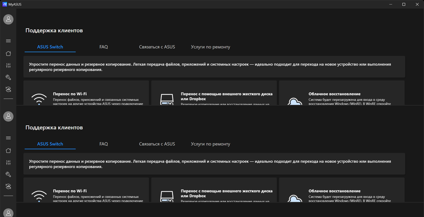
Task: Click the hard disk icon in the lower card
Action: [167, 196]
